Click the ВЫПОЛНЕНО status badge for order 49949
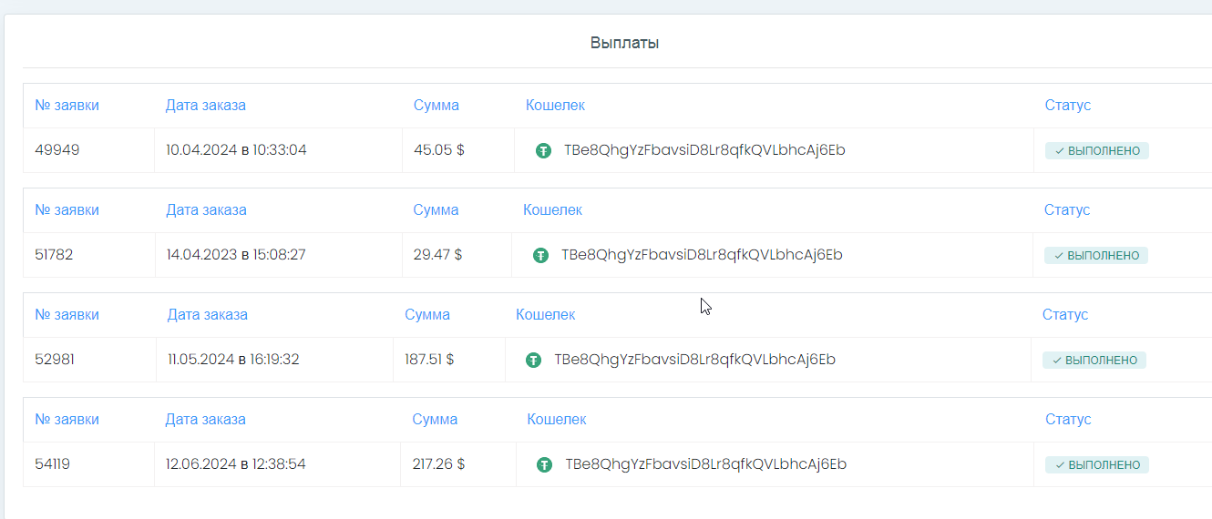 (1097, 151)
